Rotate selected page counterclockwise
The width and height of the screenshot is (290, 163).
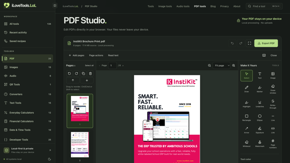click(x=69, y=74)
